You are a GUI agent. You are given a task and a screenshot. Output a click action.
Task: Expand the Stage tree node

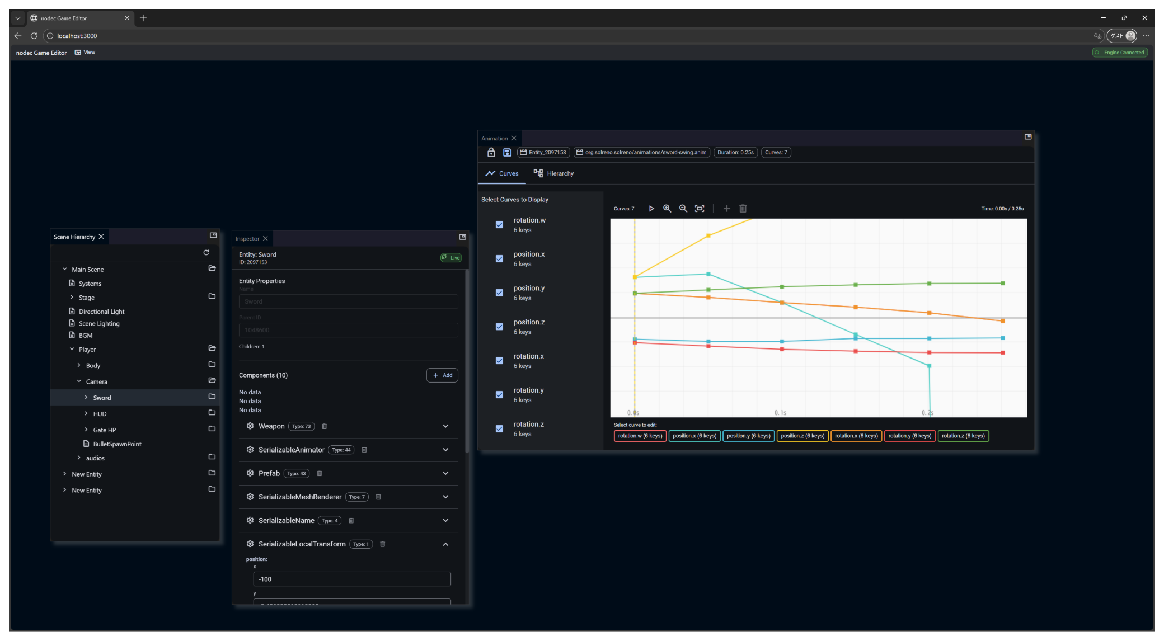click(72, 298)
